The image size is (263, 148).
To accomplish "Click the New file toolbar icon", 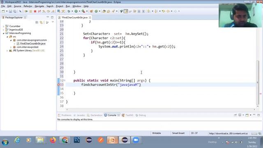I will (x=3, y=11).
